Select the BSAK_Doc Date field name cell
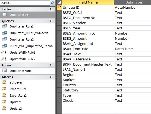This screenshot has height=114, width=151. click(88, 49)
